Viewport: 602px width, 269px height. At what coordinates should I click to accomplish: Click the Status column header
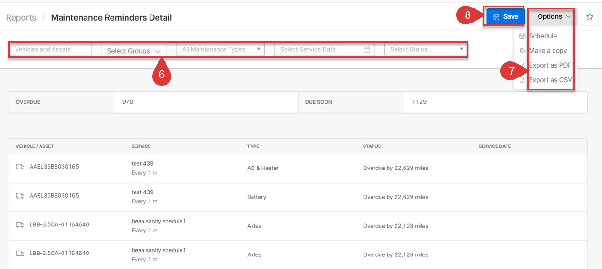click(x=372, y=146)
